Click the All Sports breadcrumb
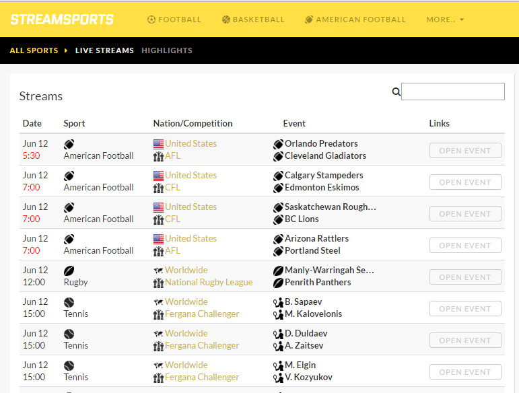Screen dimensions: 519x393 coord(34,50)
